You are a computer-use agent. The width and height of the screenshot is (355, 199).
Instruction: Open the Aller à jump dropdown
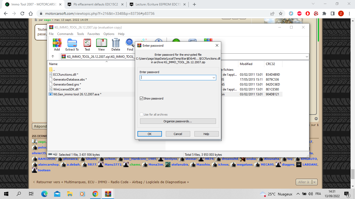click(307, 182)
